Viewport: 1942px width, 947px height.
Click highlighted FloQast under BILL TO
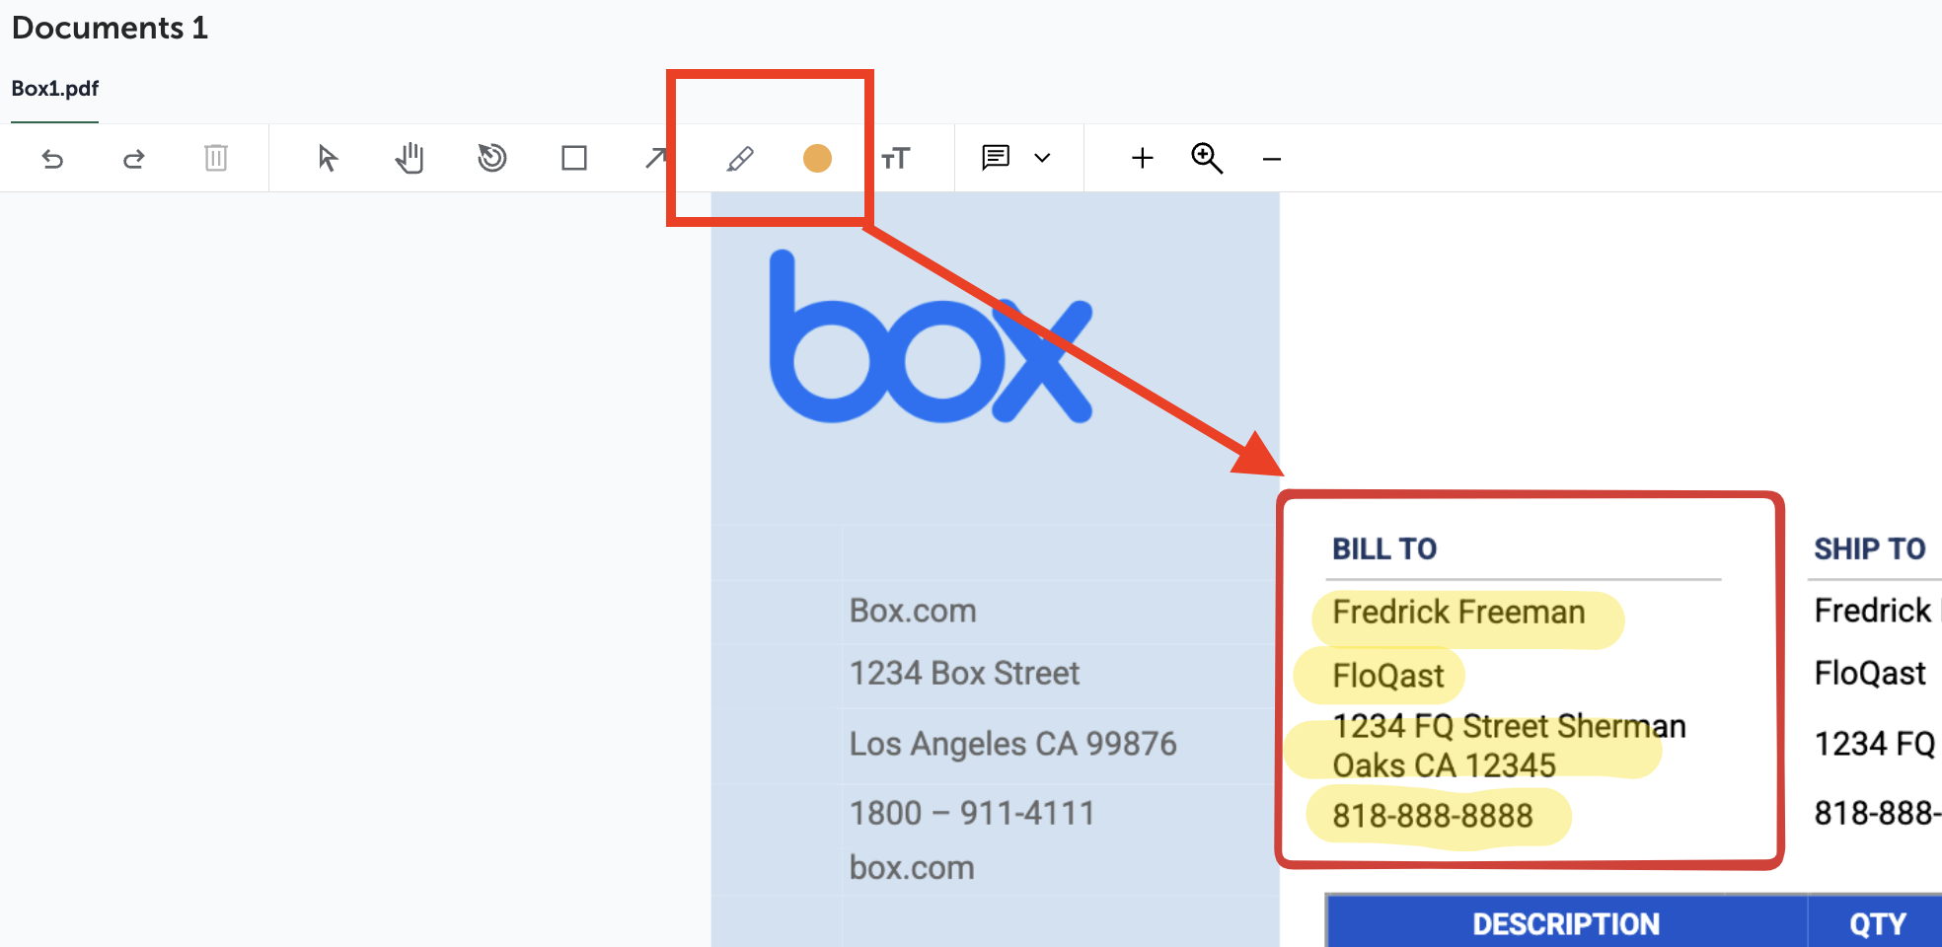1388,676
